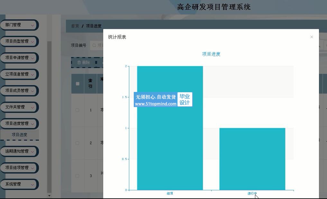Close the 统计报表 dialog
Image resolution: width=327 pixels, height=199 pixels.
(x=311, y=37)
